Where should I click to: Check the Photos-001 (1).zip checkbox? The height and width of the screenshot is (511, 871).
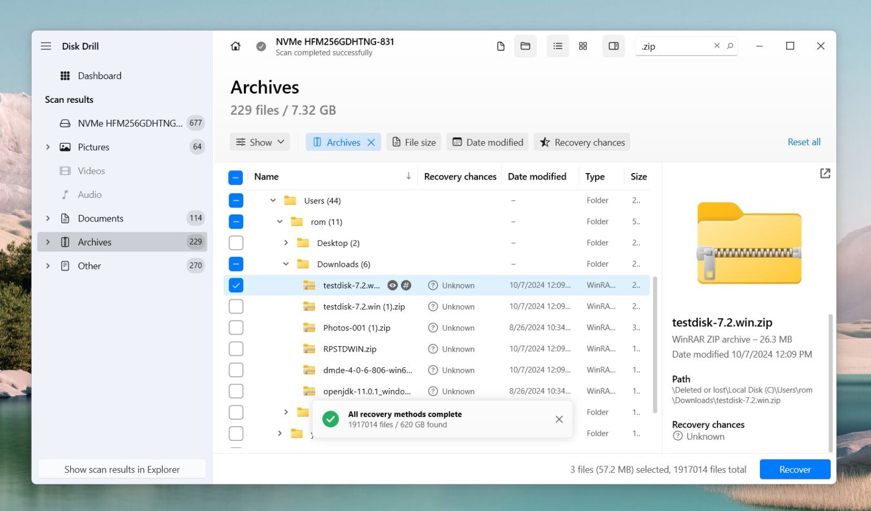coord(236,327)
